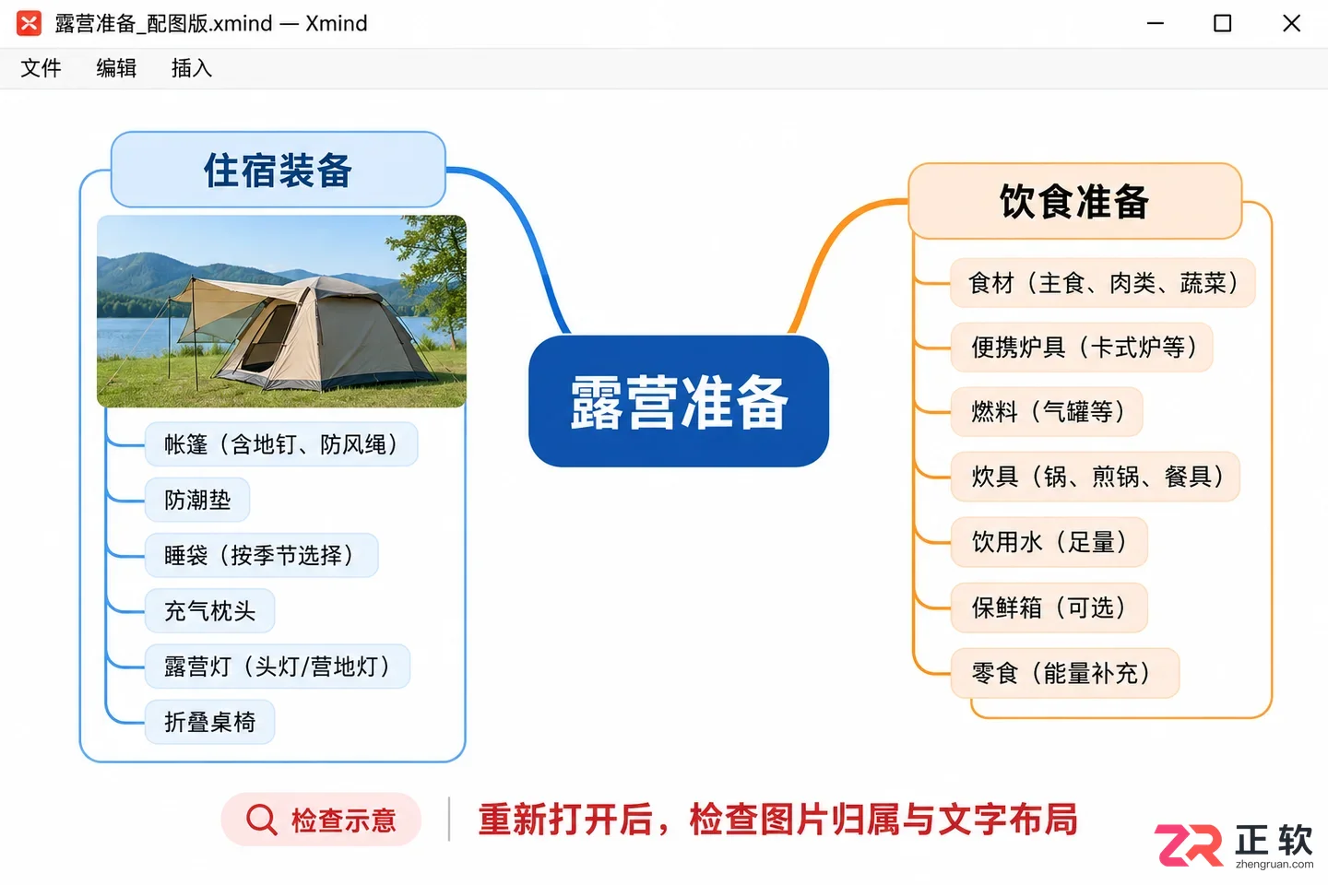
Task: Select the 饮食准备 branch topic
Action: 1075,201
